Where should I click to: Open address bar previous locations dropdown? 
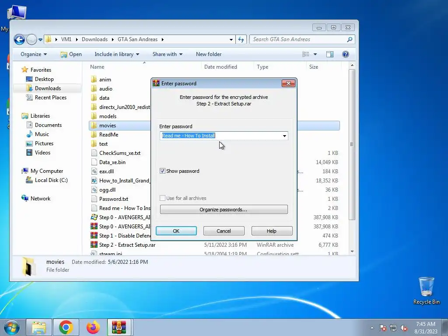(231, 40)
